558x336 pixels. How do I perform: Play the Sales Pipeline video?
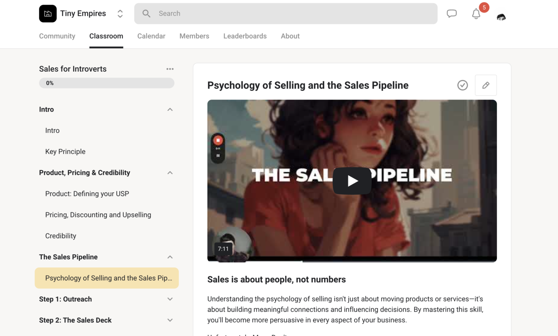pos(352,181)
